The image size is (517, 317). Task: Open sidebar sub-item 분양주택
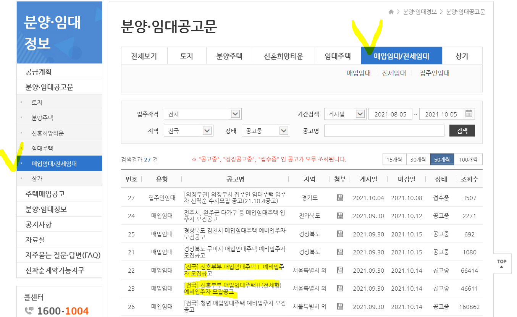pyautogui.click(x=59, y=118)
